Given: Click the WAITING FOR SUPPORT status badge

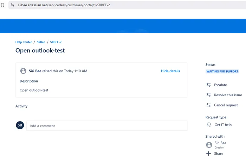Looking at the screenshot, I should (x=222, y=72).
